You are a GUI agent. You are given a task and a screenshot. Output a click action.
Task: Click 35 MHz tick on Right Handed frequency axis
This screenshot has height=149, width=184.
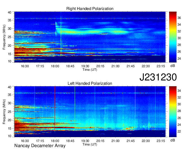coord(10,20)
